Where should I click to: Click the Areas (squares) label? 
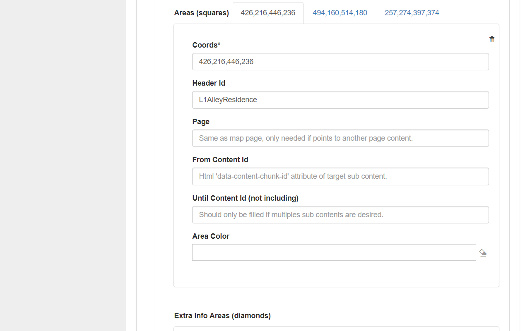(202, 13)
